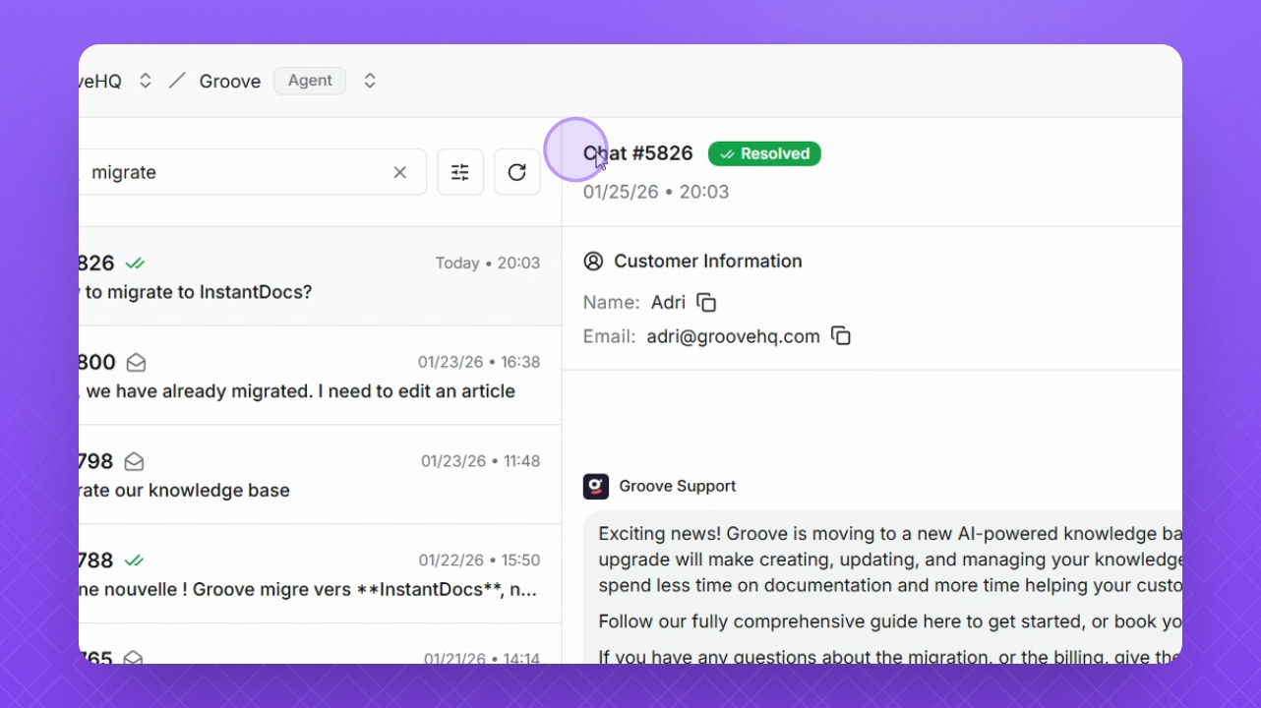This screenshot has height=708, width=1261.
Task: Click open-envelope icon on 01/23/26 16:38 chat
Action: 137,363
